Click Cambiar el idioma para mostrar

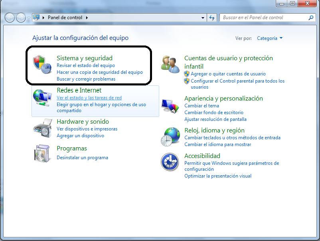point(217,144)
